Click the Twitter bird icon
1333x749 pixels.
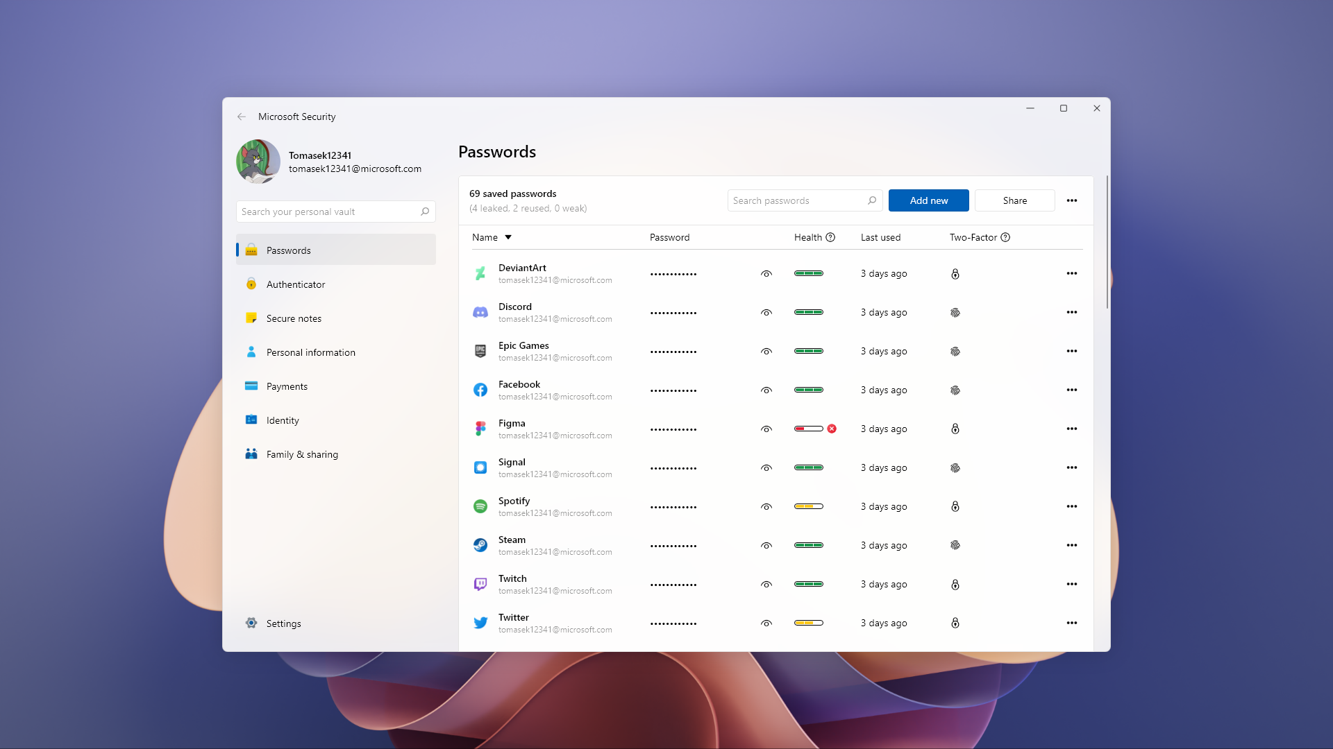480,623
